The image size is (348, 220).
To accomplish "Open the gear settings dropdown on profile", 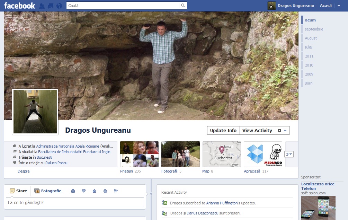I will click(282, 131).
